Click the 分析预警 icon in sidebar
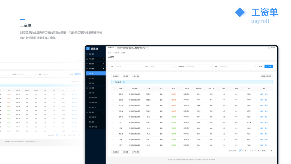This screenshot has width=291, height=164. point(87,88)
